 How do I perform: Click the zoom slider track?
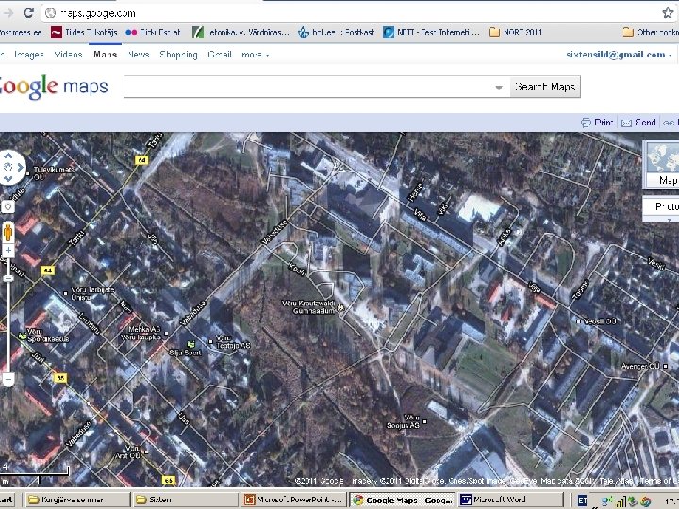8,315
